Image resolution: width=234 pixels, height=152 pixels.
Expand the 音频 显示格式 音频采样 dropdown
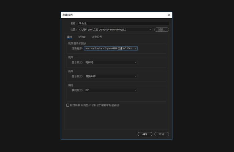point(111,76)
